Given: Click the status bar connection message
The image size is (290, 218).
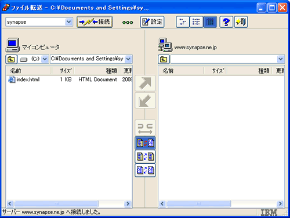Looking at the screenshot, I should pyautogui.click(x=52, y=212).
